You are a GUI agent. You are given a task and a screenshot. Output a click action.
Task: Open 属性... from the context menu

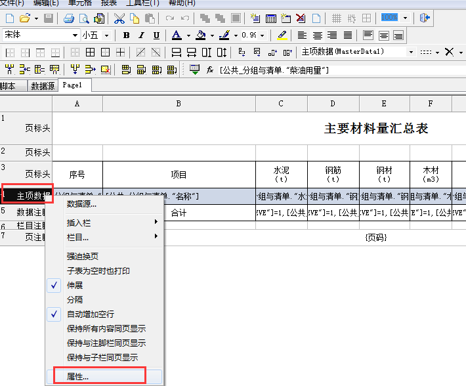coord(77,377)
